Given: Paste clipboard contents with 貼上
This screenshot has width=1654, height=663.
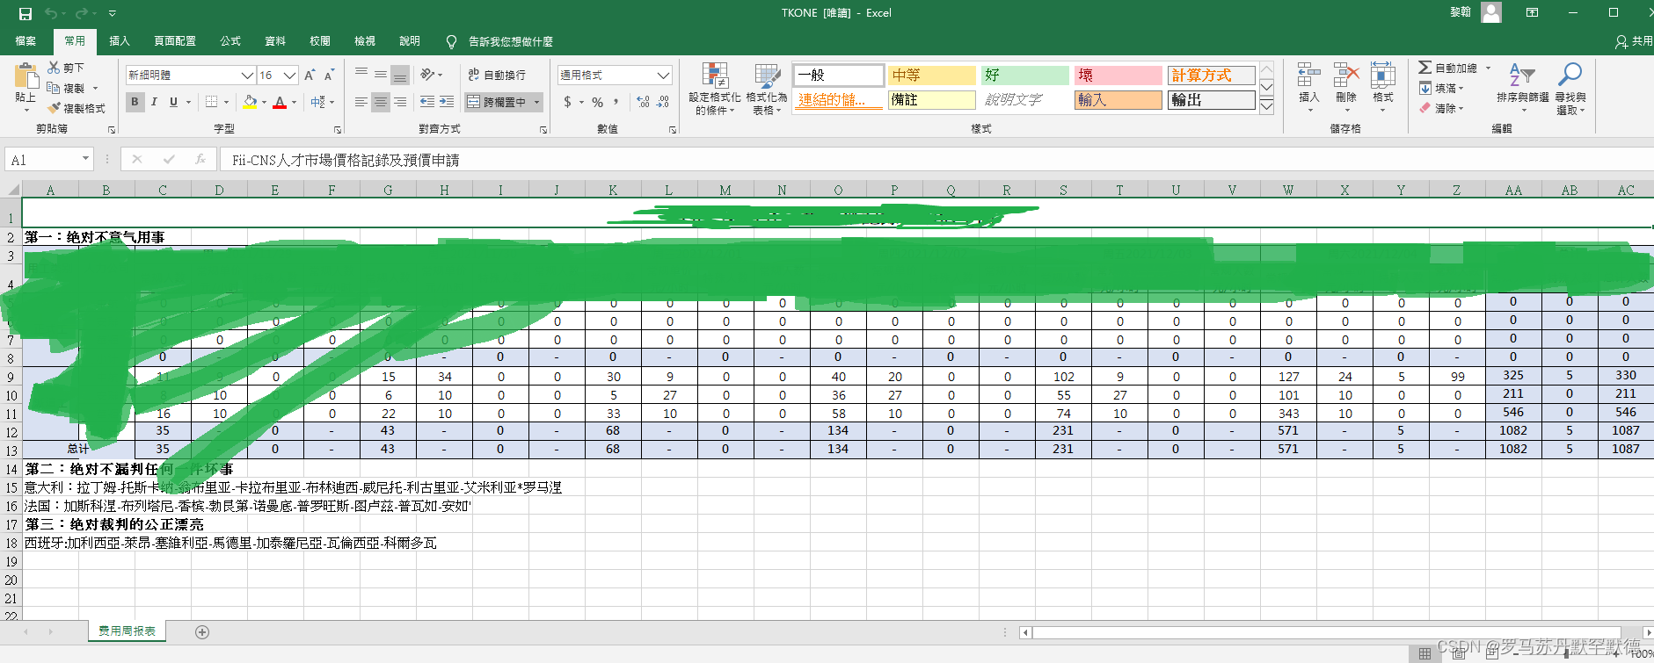Looking at the screenshot, I should 26,88.
